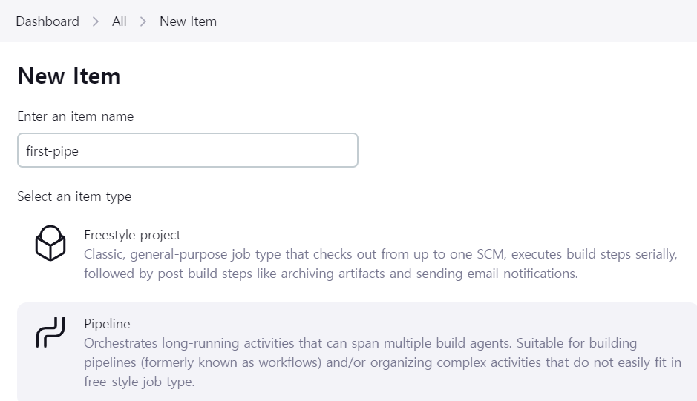Click the 'Enter an item name' label
Viewport: 697px width, 401px height.
(76, 116)
